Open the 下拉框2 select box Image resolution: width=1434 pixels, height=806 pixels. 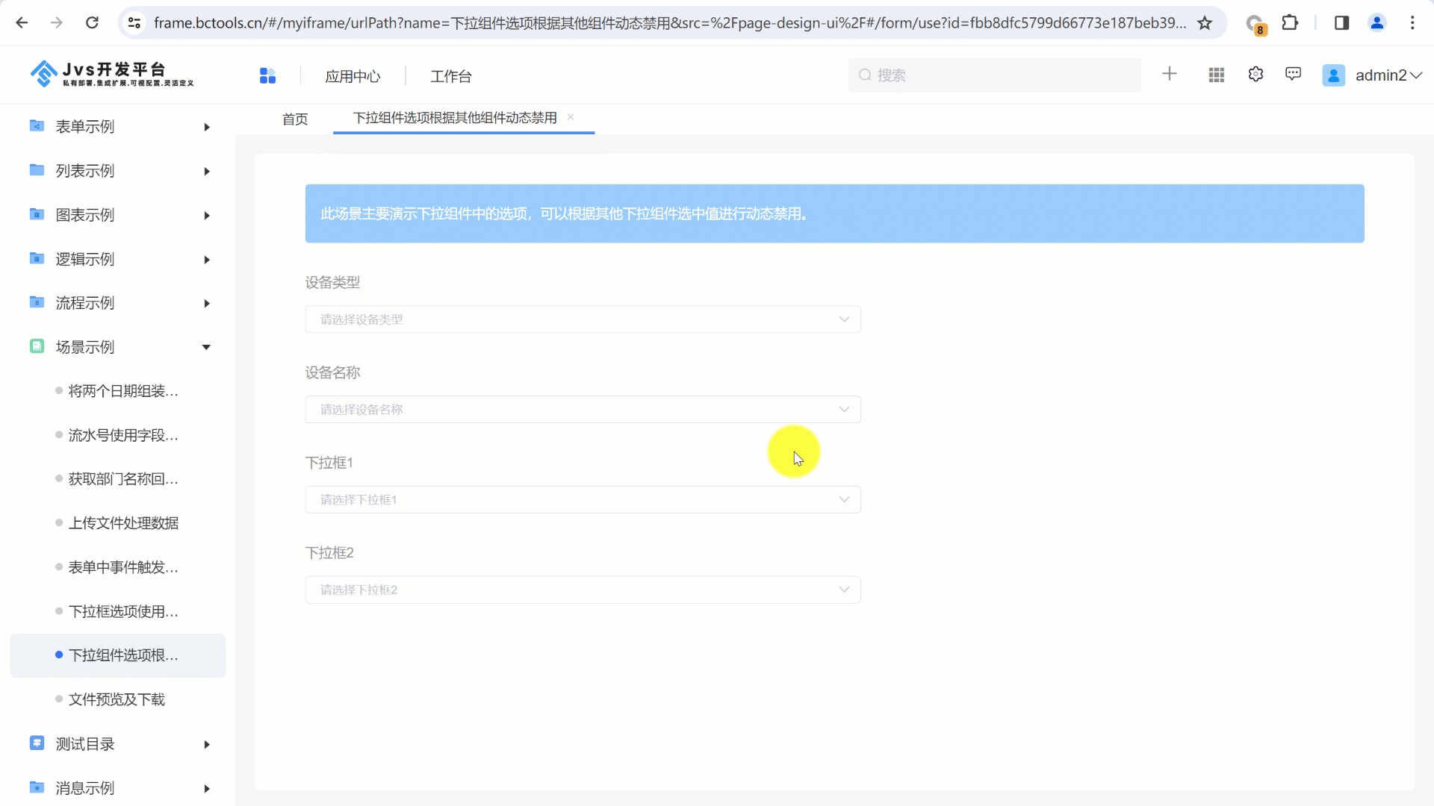click(583, 590)
